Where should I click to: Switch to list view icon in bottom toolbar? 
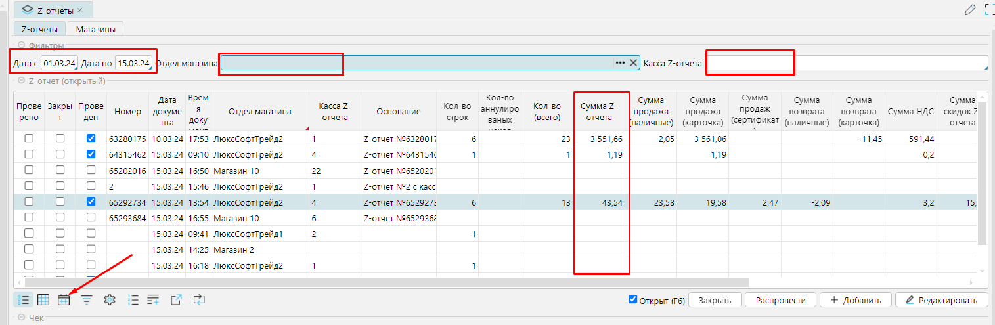click(24, 300)
